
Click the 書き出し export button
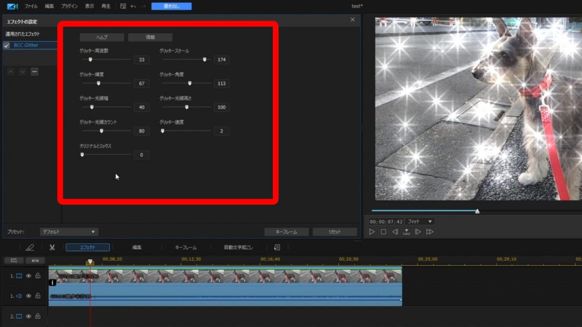[171, 6]
